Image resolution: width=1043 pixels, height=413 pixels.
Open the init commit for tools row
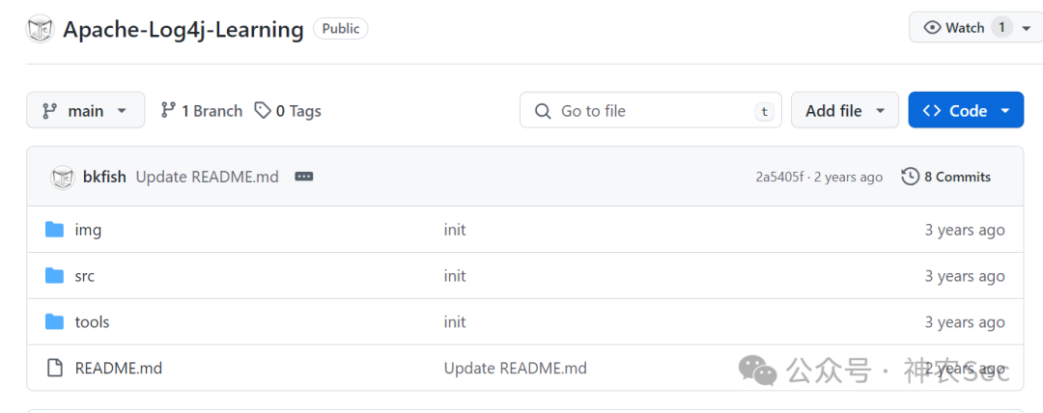455,322
